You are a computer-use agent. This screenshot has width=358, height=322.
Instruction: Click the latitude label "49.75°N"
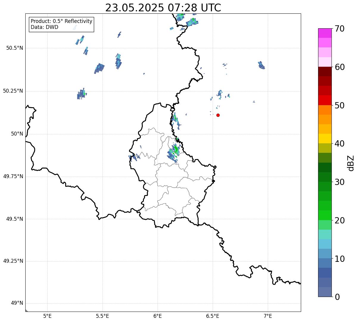coord(13,176)
